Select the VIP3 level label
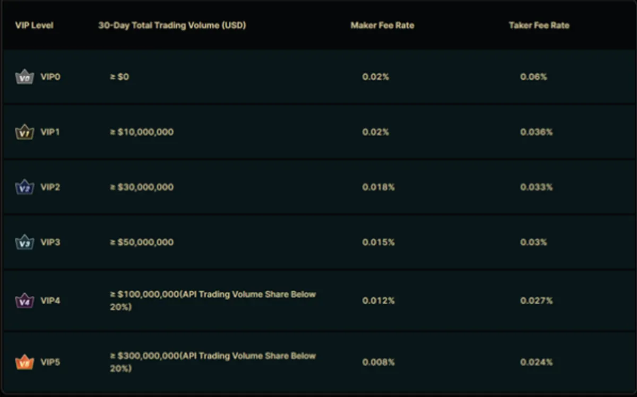 [x=50, y=243]
